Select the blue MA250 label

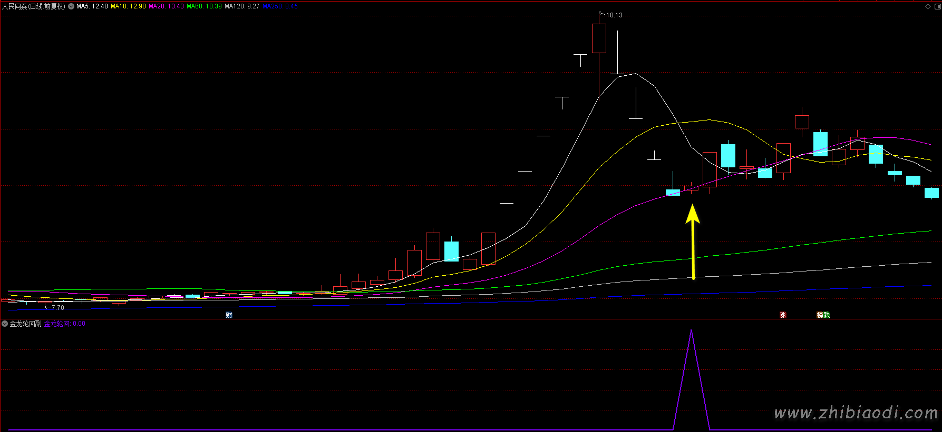click(x=280, y=6)
